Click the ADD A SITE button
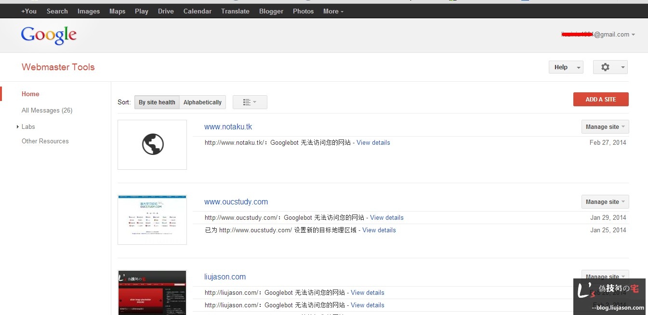This screenshot has width=648, height=315. click(600, 100)
